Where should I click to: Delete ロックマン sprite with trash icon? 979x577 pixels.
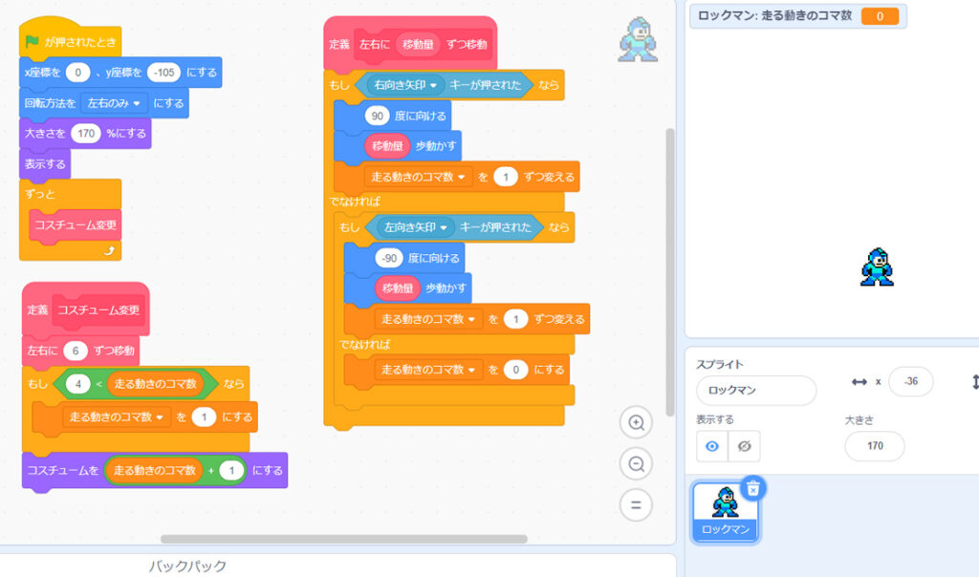753,488
